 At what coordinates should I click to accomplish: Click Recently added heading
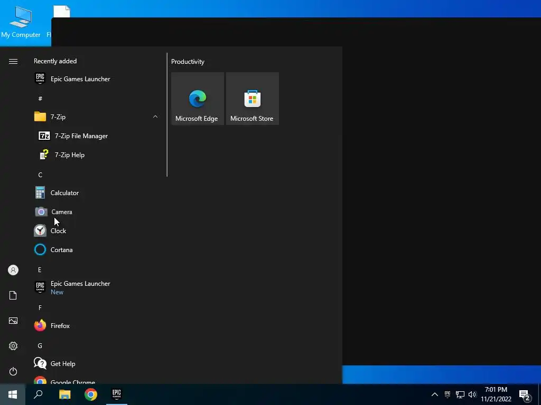tap(55, 61)
